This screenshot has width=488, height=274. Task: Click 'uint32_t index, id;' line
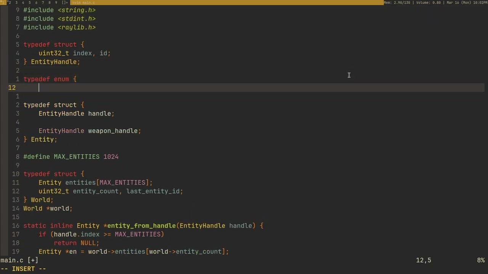[75, 53]
